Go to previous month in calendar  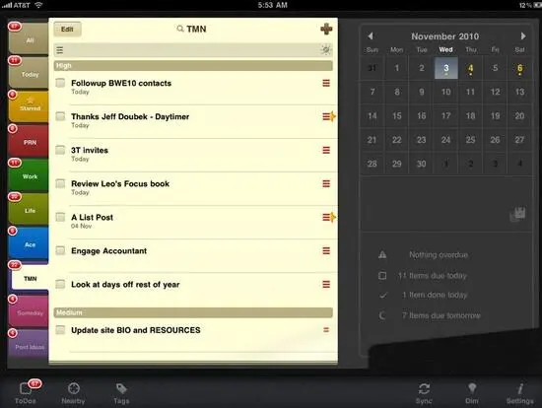[x=371, y=35]
